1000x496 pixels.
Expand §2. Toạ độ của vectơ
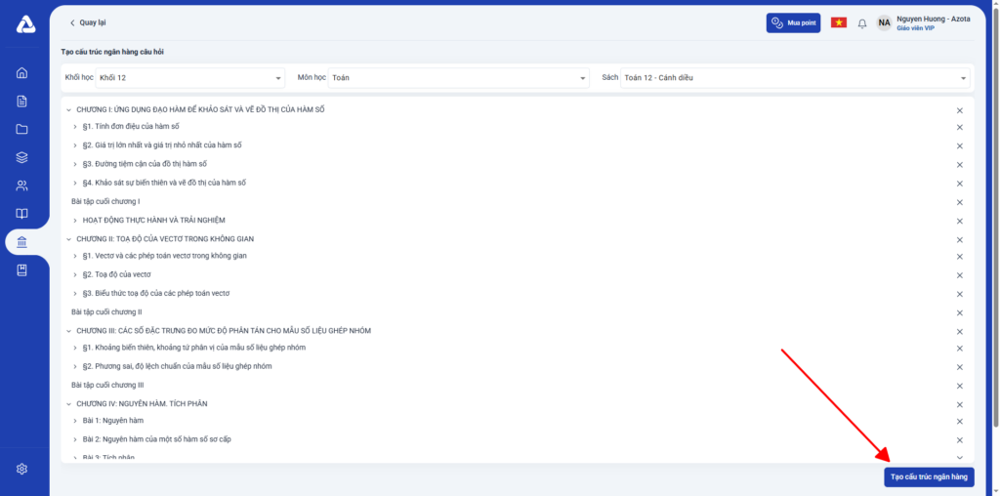75,274
